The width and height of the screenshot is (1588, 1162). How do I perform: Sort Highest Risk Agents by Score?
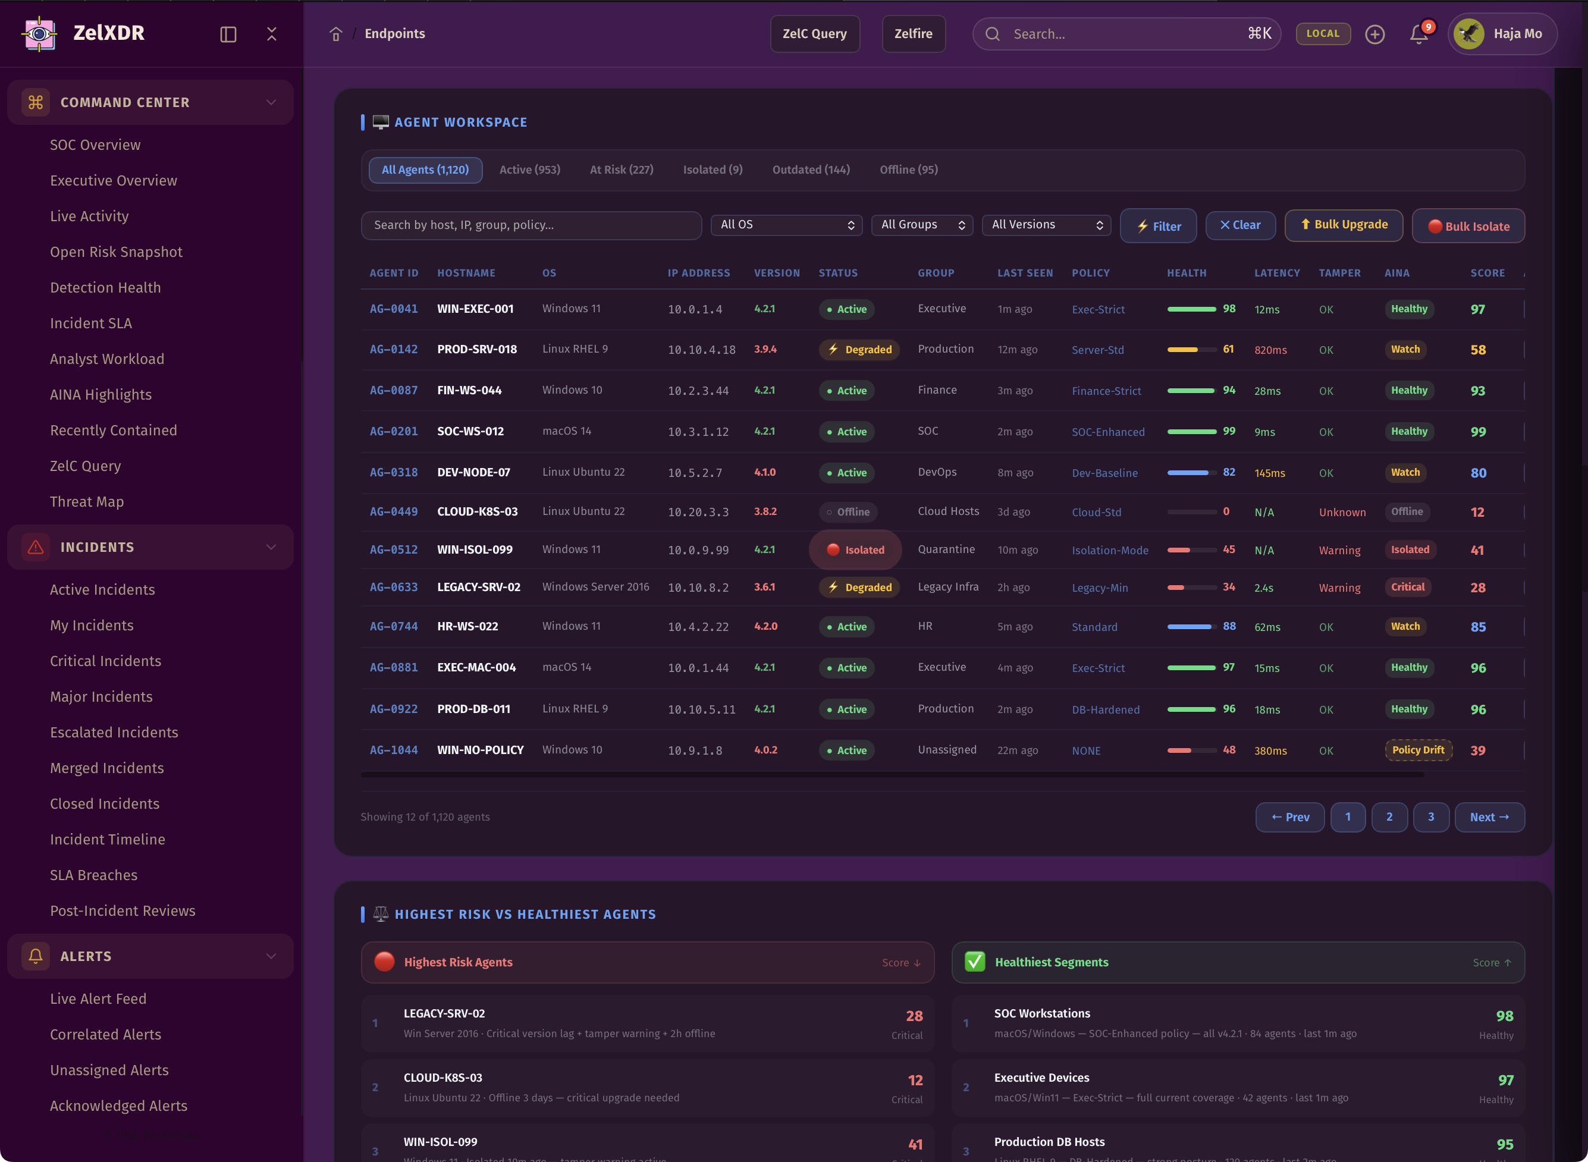pyautogui.click(x=900, y=962)
